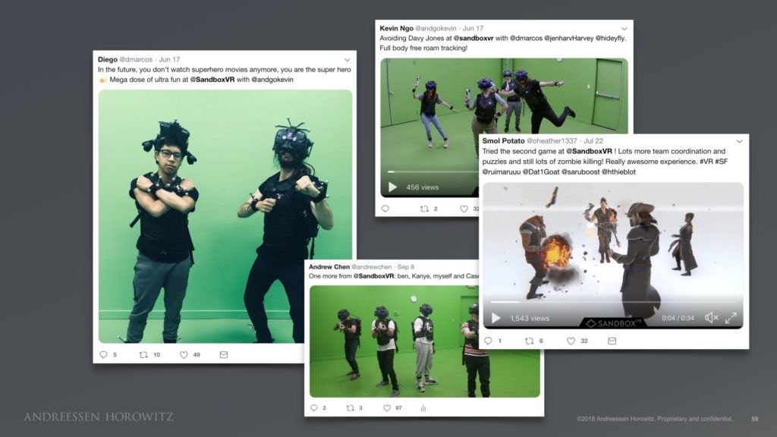Open the @oheather1337 handle
The image size is (777, 437).
click(x=552, y=140)
